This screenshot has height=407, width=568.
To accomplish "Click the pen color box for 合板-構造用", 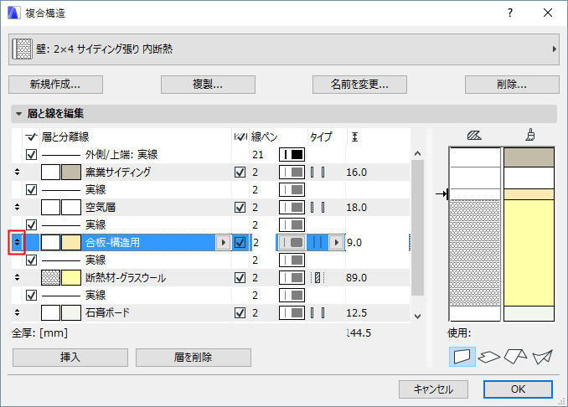I will 292,242.
